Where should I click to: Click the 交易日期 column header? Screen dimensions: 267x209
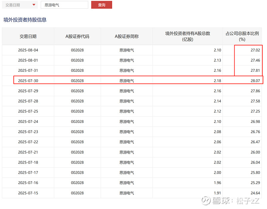click(28, 36)
